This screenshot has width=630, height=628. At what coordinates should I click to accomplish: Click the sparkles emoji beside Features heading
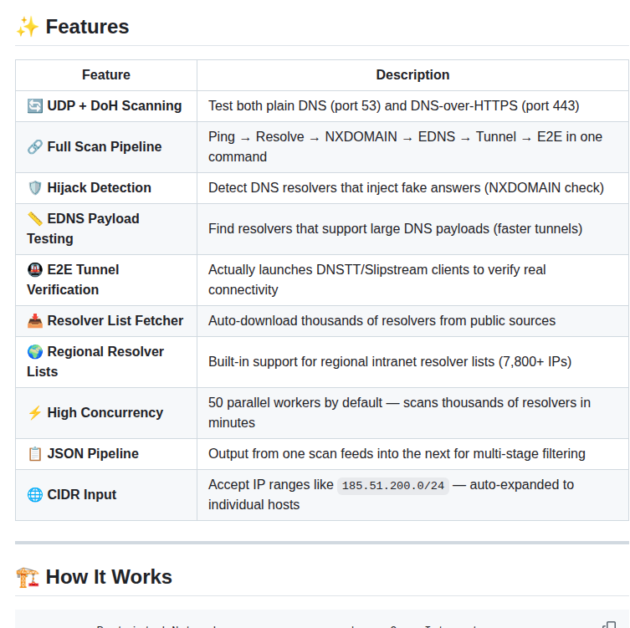pyautogui.click(x=27, y=27)
